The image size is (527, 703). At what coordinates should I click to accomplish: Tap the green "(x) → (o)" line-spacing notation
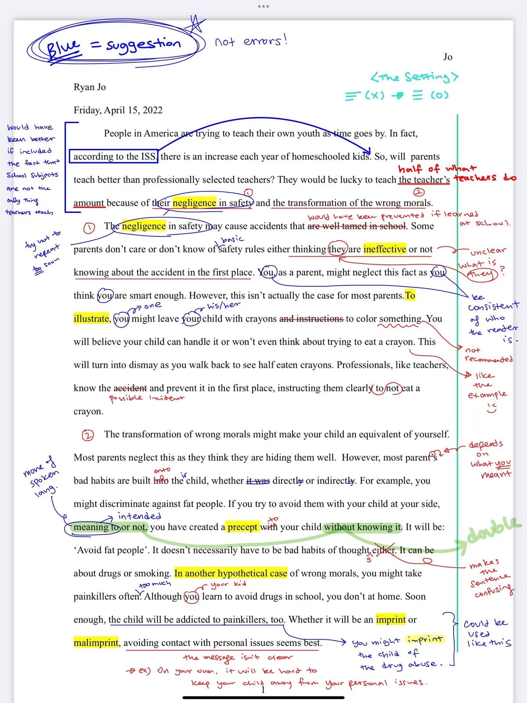pyautogui.click(x=397, y=95)
